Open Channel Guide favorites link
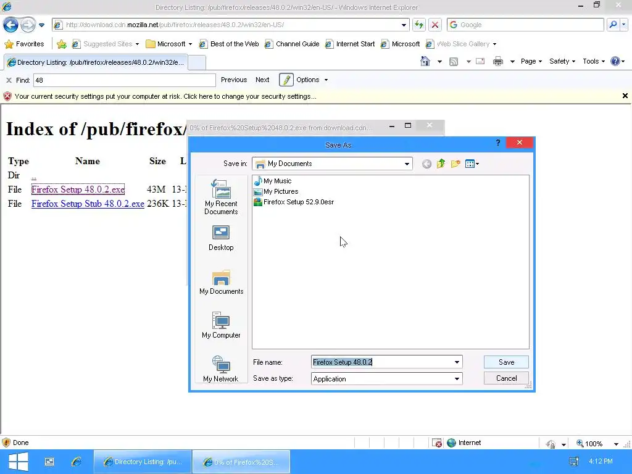 (x=292, y=44)
